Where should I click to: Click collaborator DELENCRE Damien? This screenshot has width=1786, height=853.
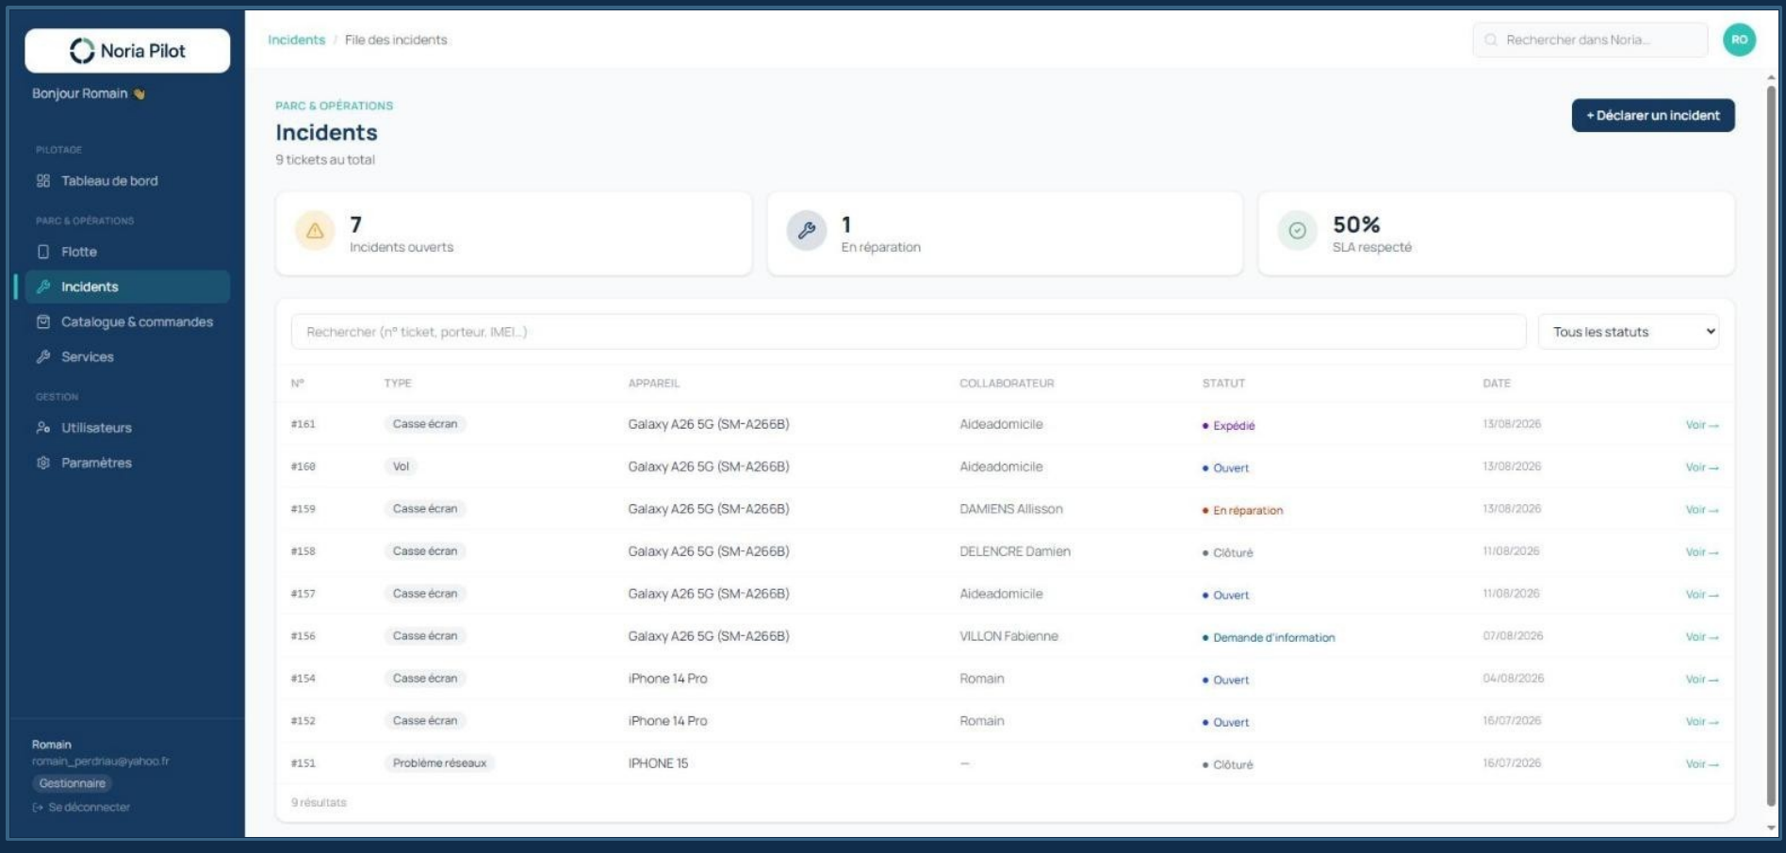pyautogui.click(x=1015, y=551)
